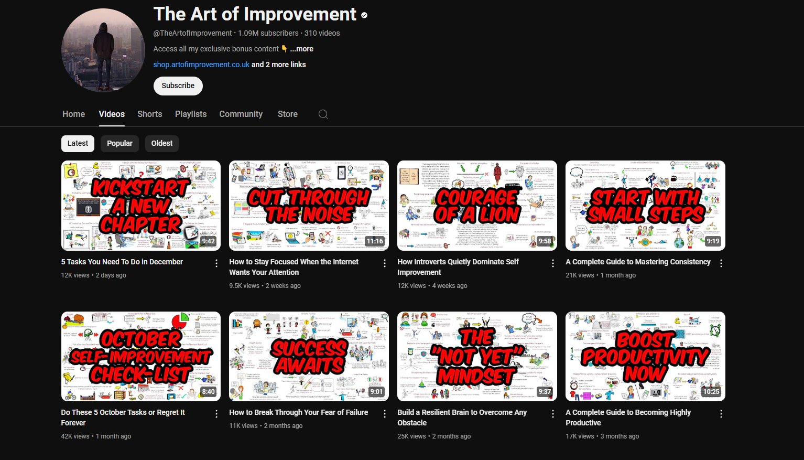The image size is (804, 460).
Task: Click the verified badge next to channel name
Action: pyautogui.click(x=364, y=15)
